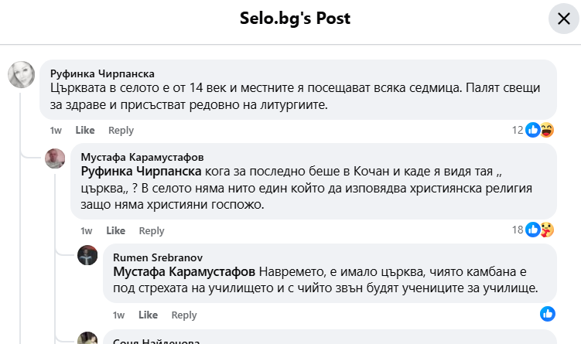Like Rumen Srebranov's comment

[x=148, y=315]
